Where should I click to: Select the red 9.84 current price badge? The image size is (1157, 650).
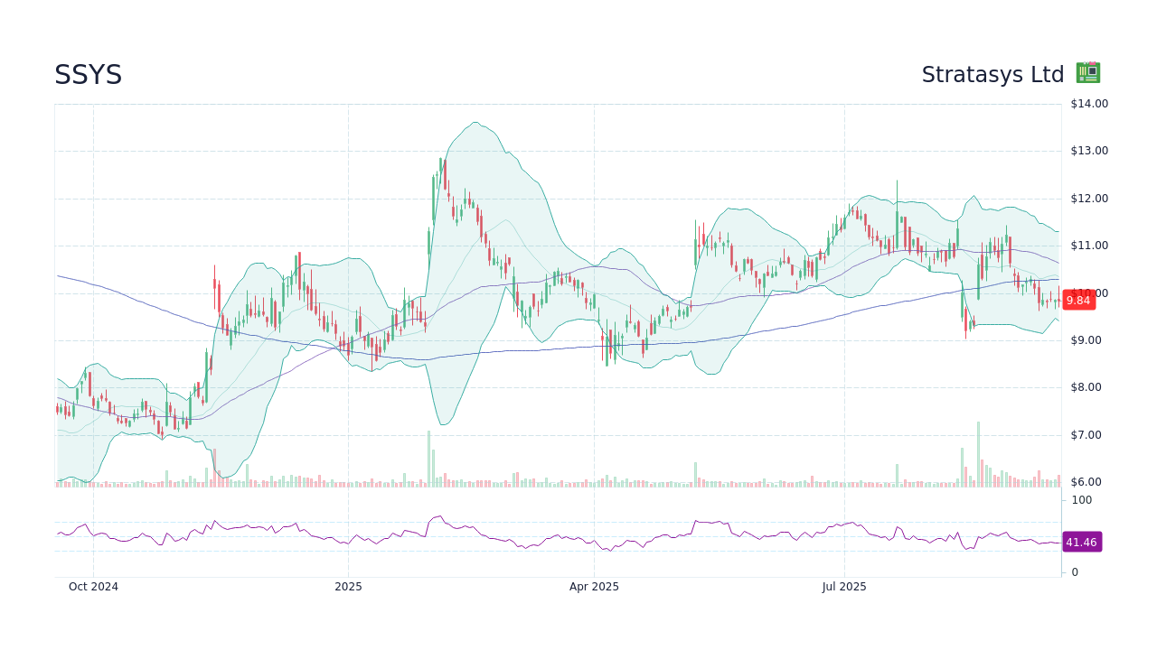[x=1078, y=300]
